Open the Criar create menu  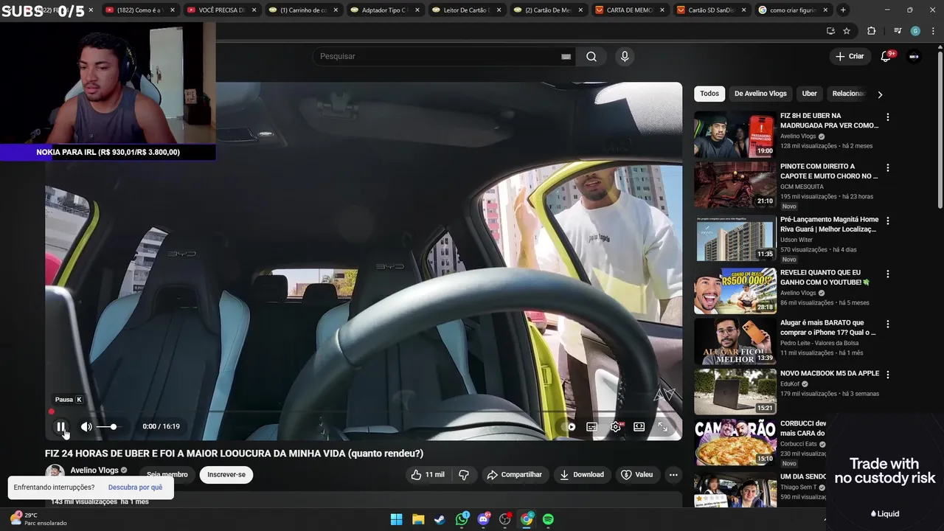click(x=849, y=56)
